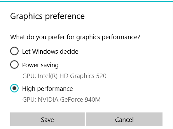Click the selected High performance radio circle
173x129 pixels.
tap(14, 88)
